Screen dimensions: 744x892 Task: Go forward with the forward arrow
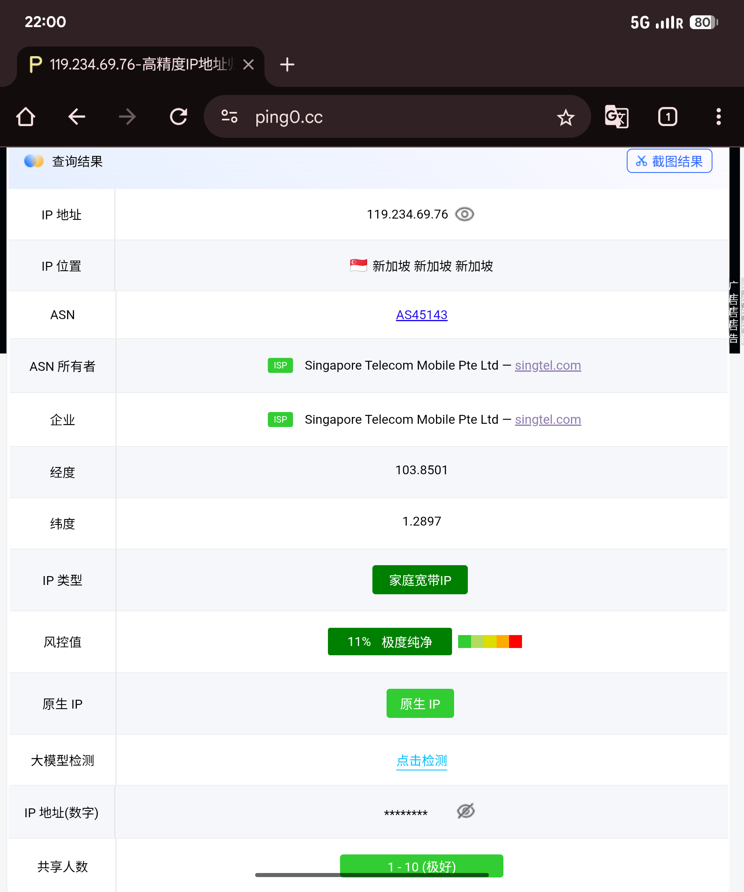[x=127, y=116]
